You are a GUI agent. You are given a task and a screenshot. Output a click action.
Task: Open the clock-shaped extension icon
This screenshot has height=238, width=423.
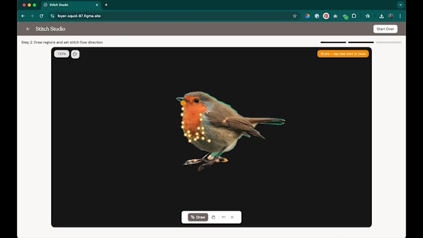point(317,16)
